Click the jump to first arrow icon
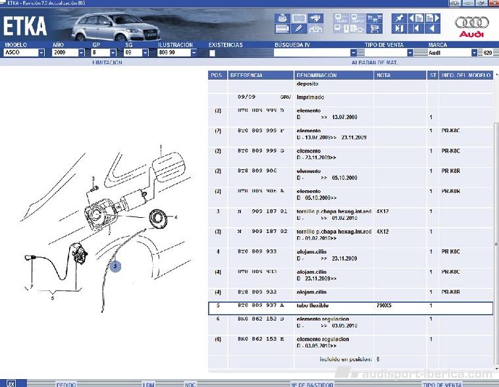Screen dimensions: 499x387 [x=415, y=29]
